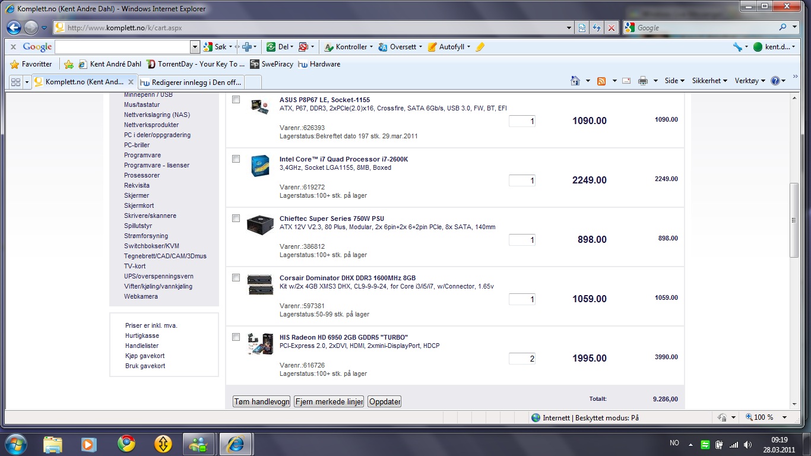
Task: Switch to Redigerer innlegg tab
Action: (x=191, y=82)
